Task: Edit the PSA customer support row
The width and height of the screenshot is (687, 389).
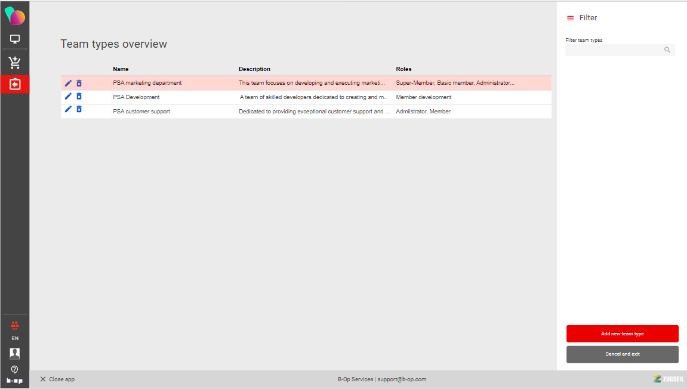Action: click(68, 109)
